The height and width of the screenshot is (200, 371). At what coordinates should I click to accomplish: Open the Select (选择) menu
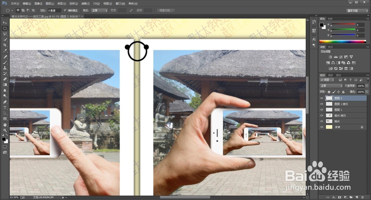click(x=73, y=4)
